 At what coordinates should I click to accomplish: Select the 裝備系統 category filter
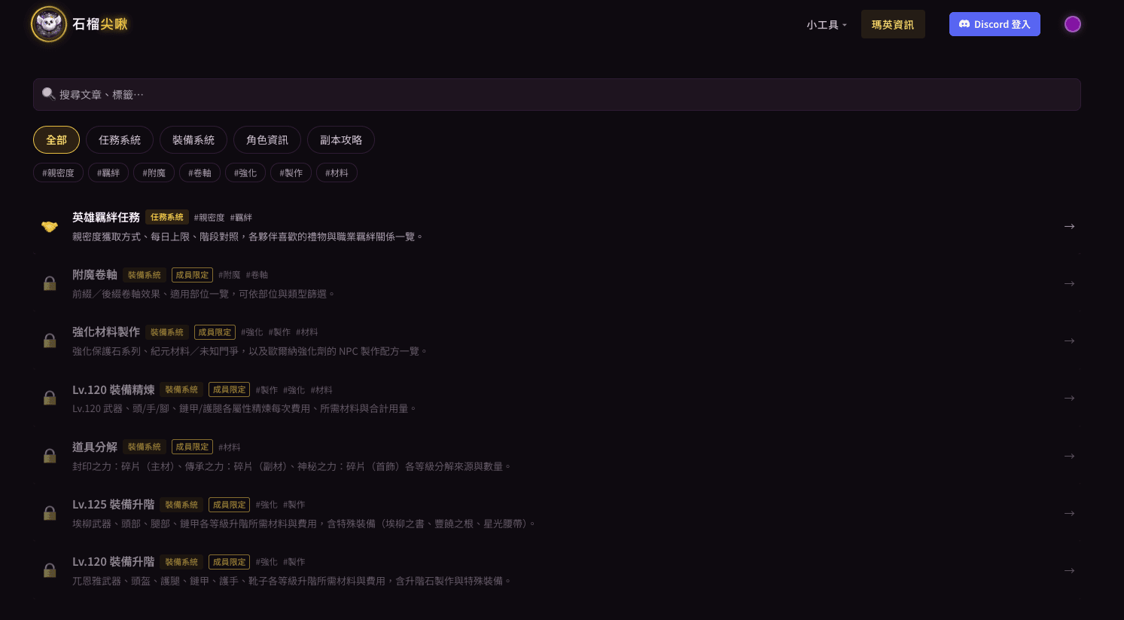coord(193,139)
